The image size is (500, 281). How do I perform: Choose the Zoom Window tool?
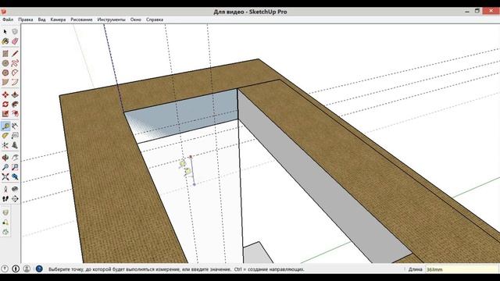pyautogui.click(x=15, y=167)
